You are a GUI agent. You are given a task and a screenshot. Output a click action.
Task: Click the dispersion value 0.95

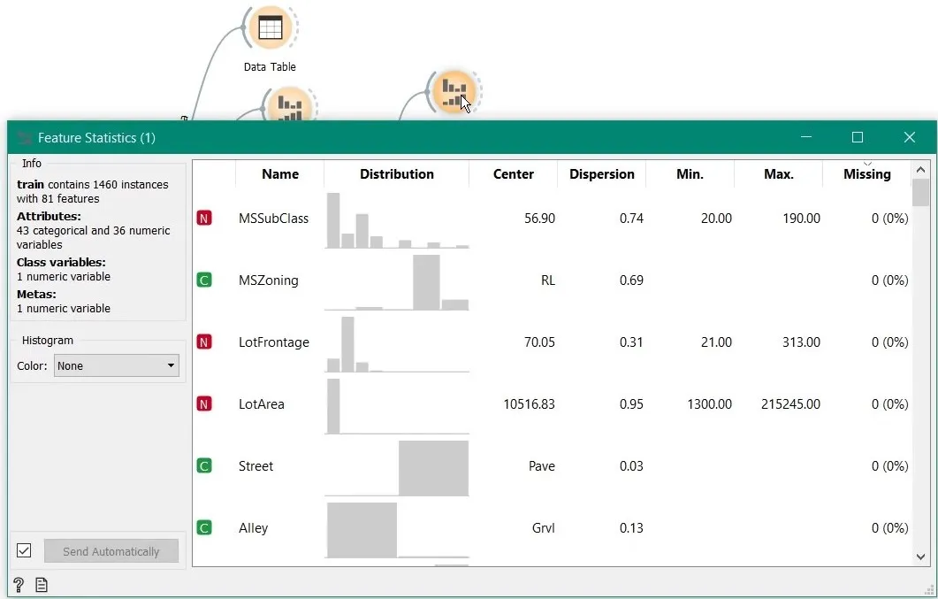point(632,404)
